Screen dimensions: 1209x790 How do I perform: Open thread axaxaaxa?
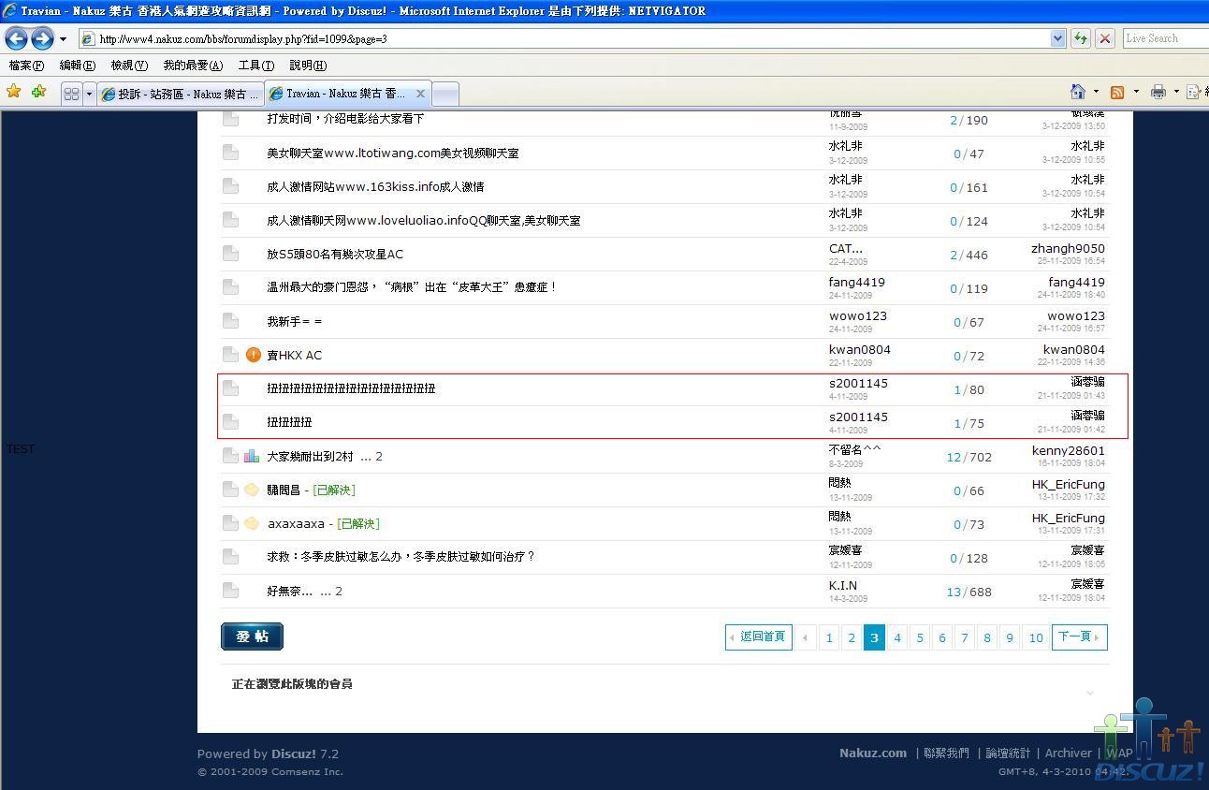coord(296,523)
